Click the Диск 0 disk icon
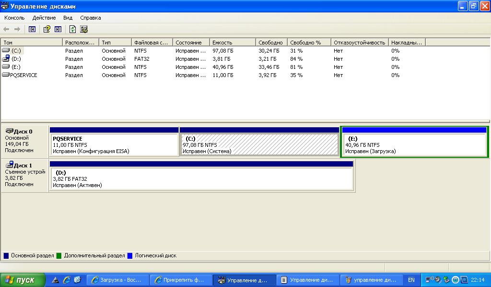 tap(10, 131)
